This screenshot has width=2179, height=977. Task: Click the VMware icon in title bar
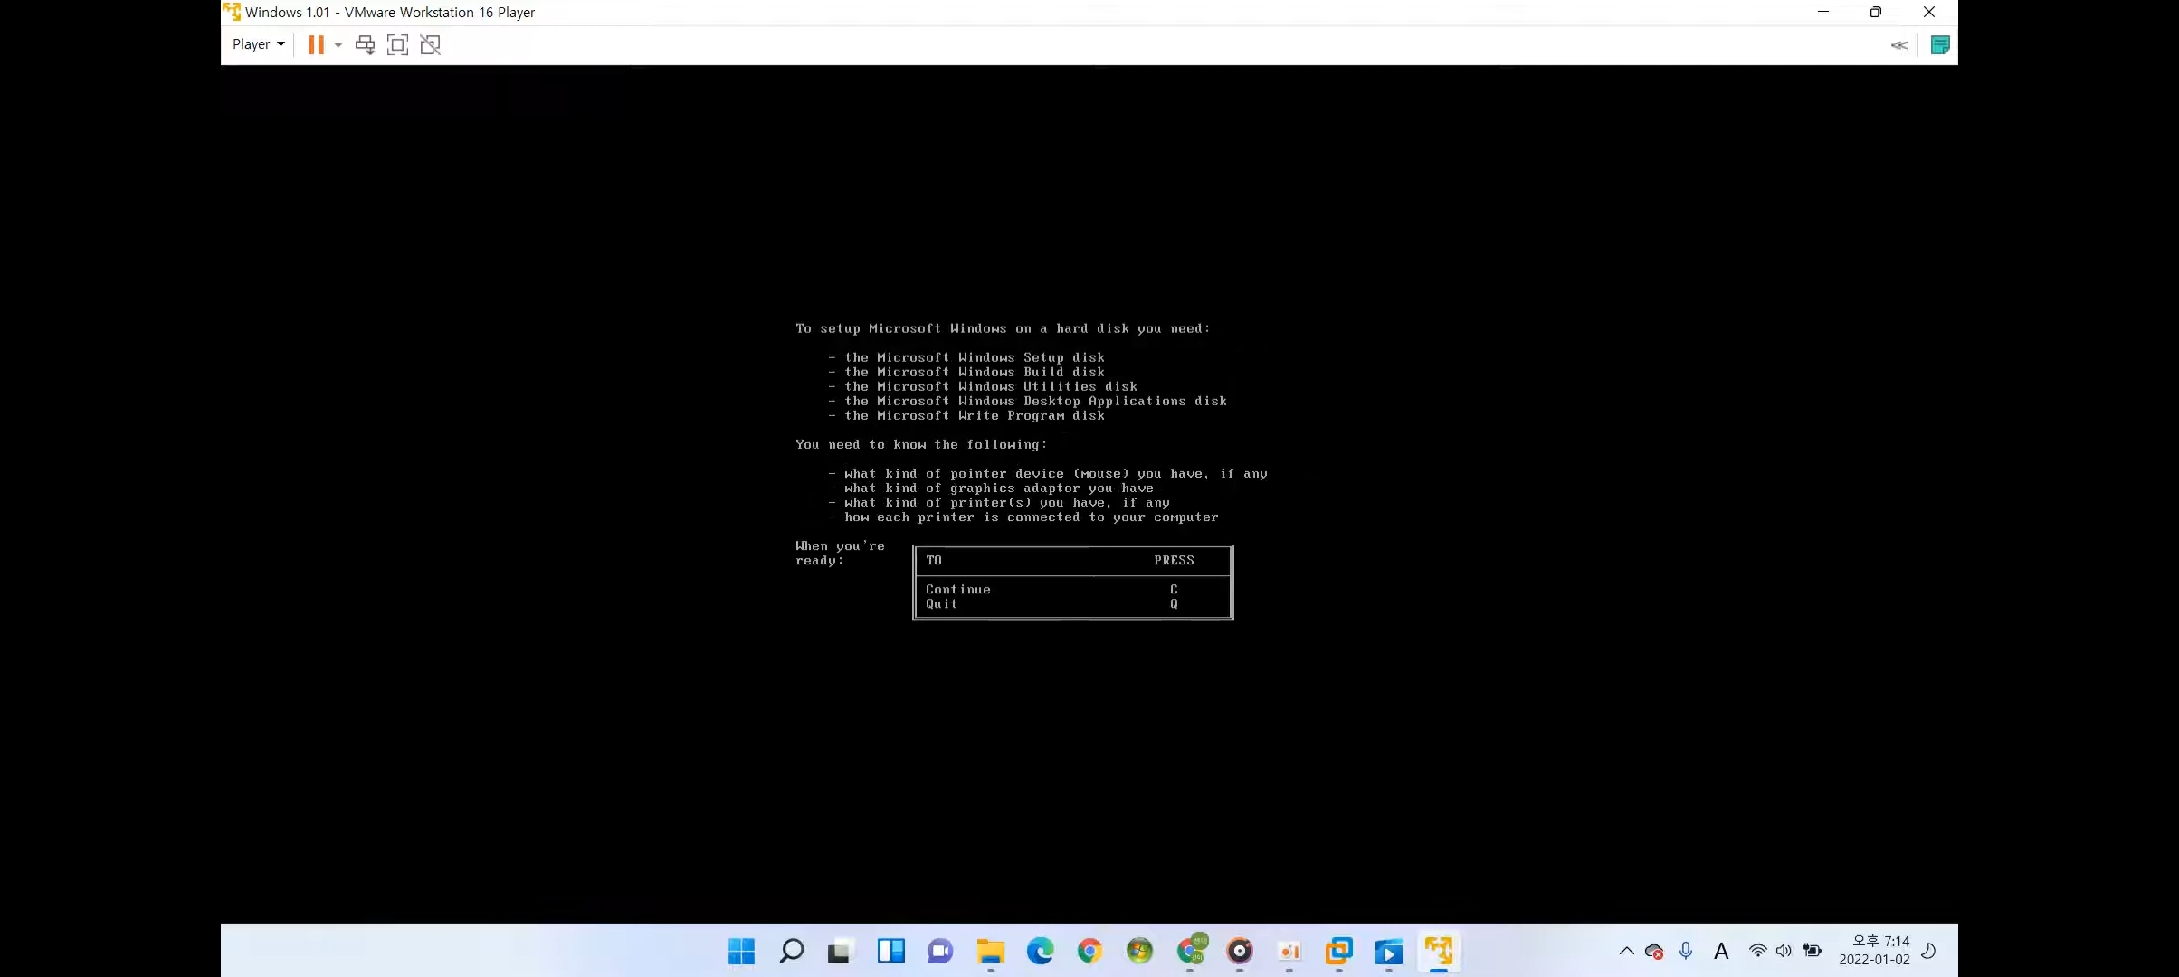click(x=232, y=12)
